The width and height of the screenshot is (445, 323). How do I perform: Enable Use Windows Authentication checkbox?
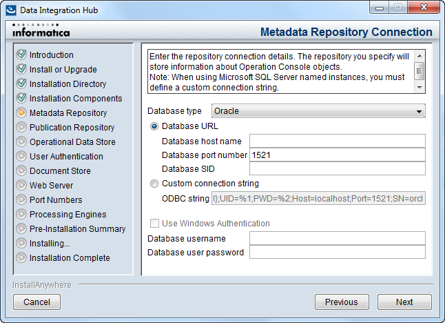(x=154, y=223)
